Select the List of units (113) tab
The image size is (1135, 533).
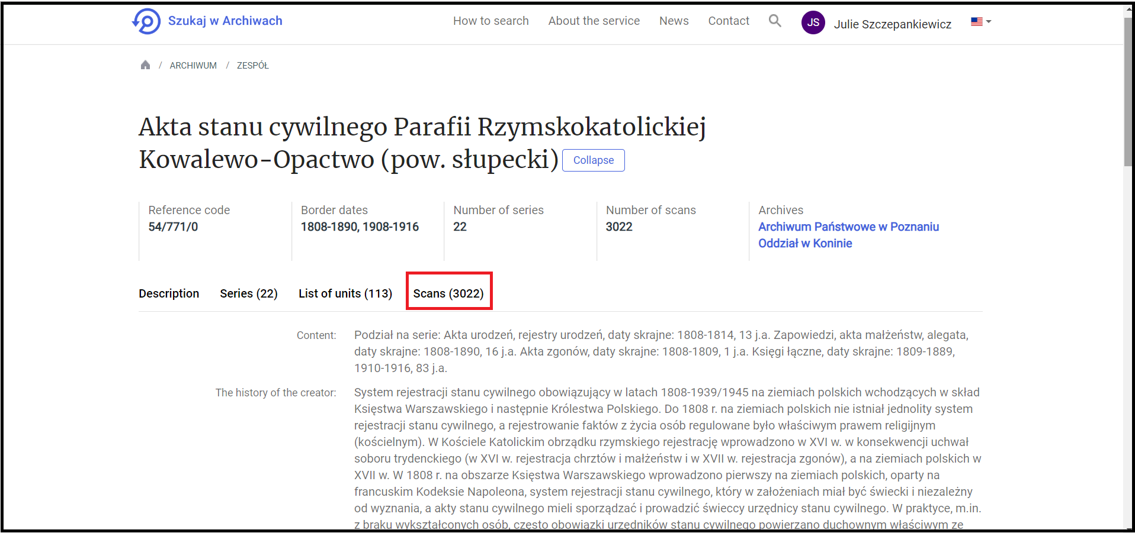[345, 293]
